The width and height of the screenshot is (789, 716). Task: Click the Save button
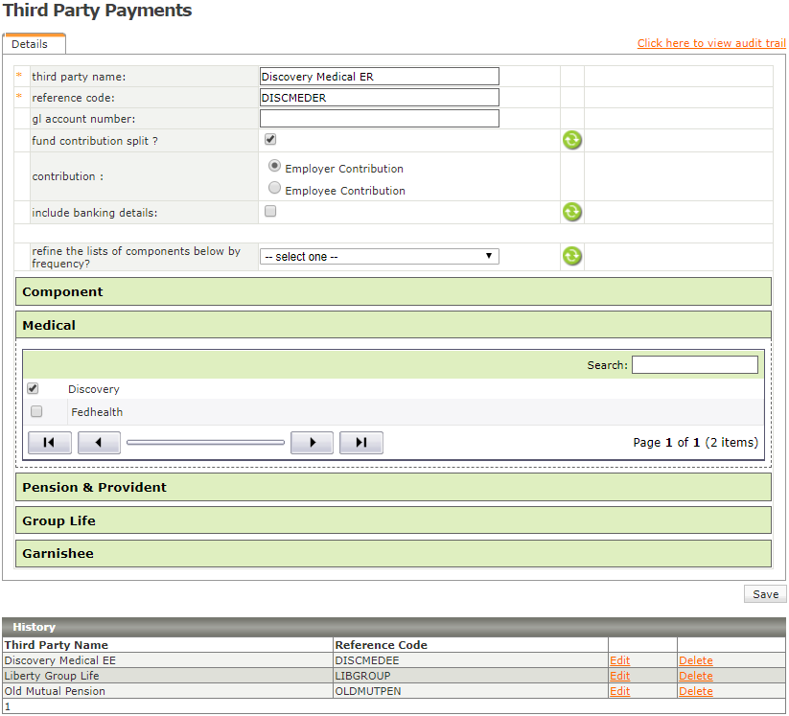coord(765,594)
